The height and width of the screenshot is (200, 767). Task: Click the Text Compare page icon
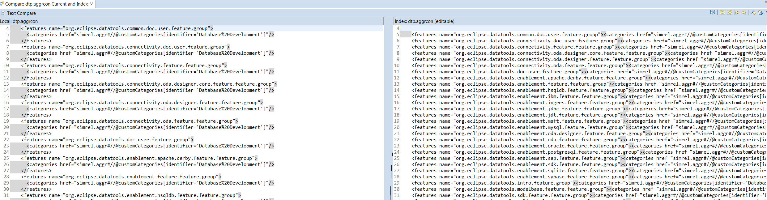(x=3, y=13)
